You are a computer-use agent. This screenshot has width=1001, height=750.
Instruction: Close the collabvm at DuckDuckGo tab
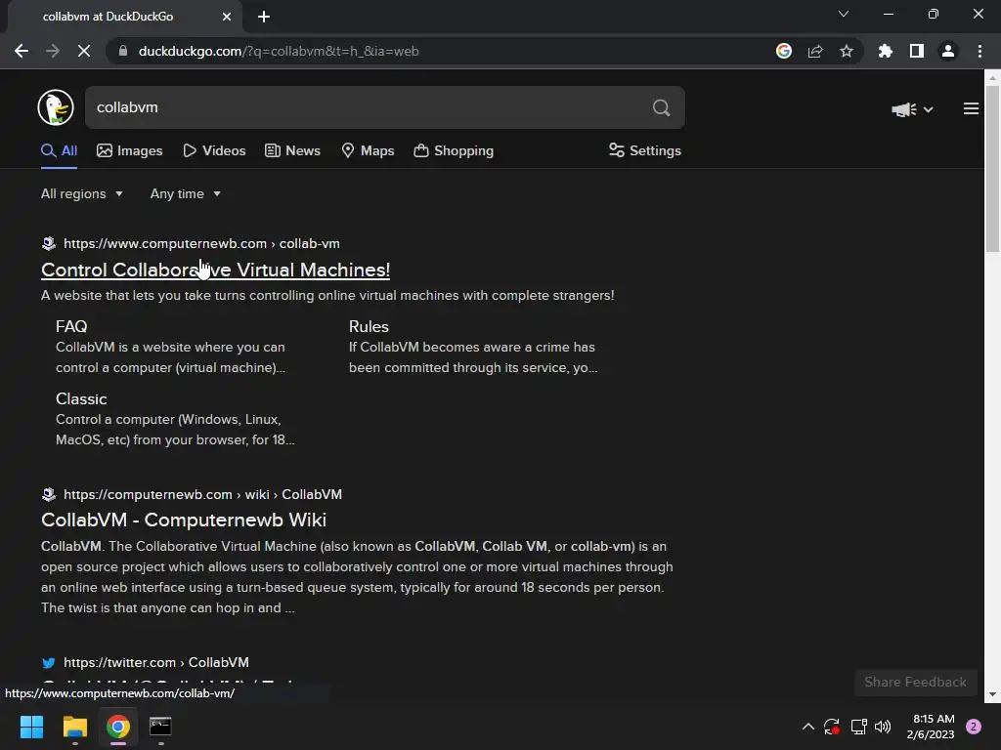pyautogui.click(x=227, y=17)
